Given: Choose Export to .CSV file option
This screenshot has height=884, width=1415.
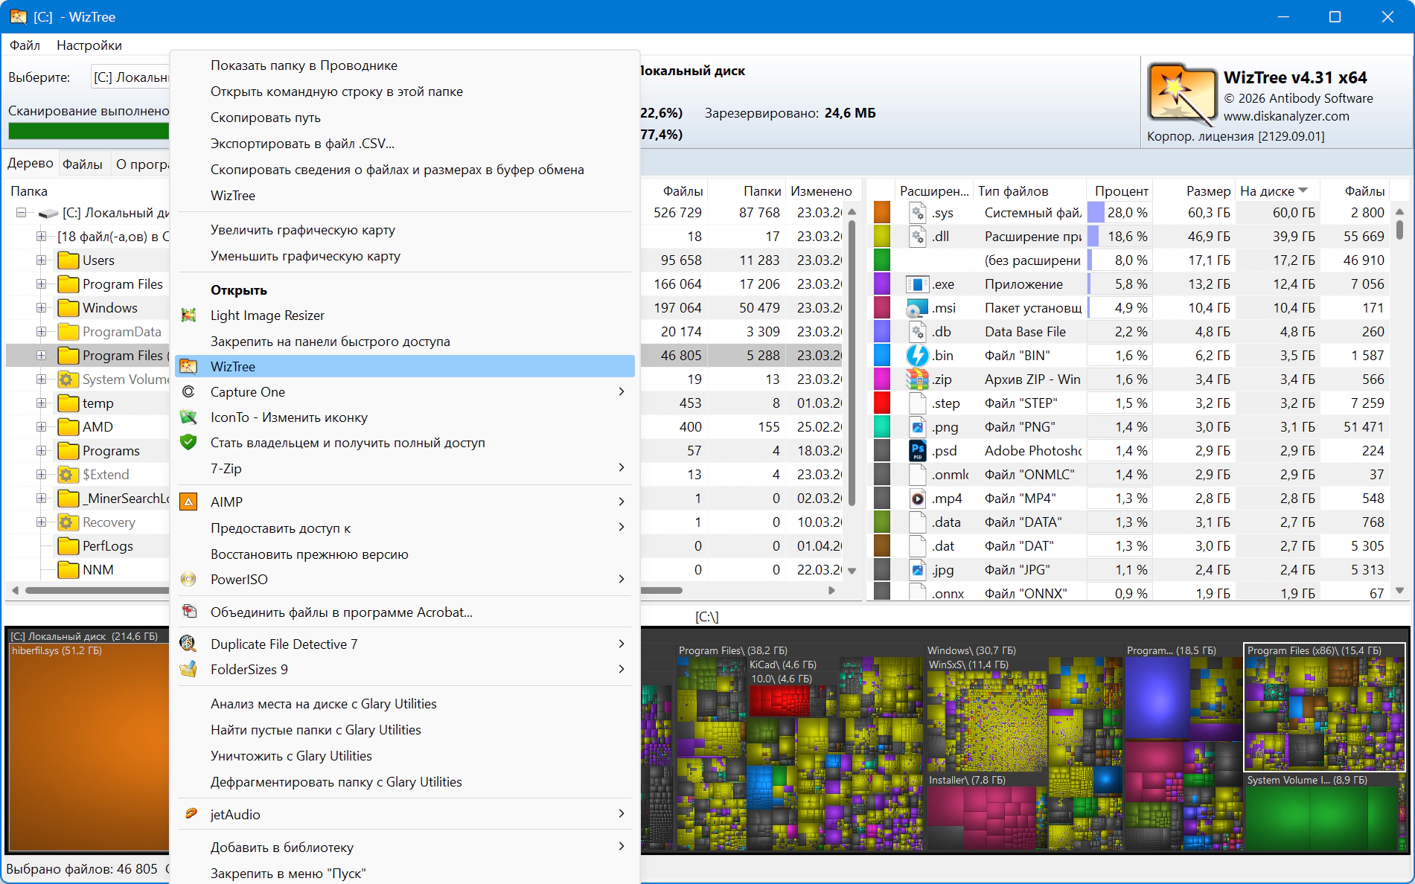Looking at the screenshot, I should click(302, 144).
